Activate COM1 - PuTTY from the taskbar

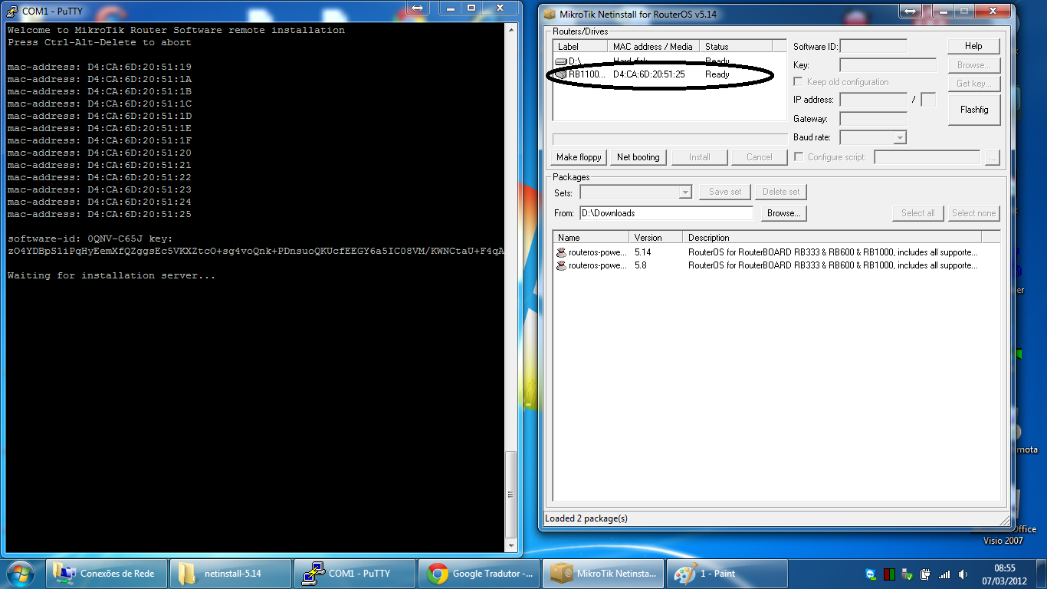point(354,574)
